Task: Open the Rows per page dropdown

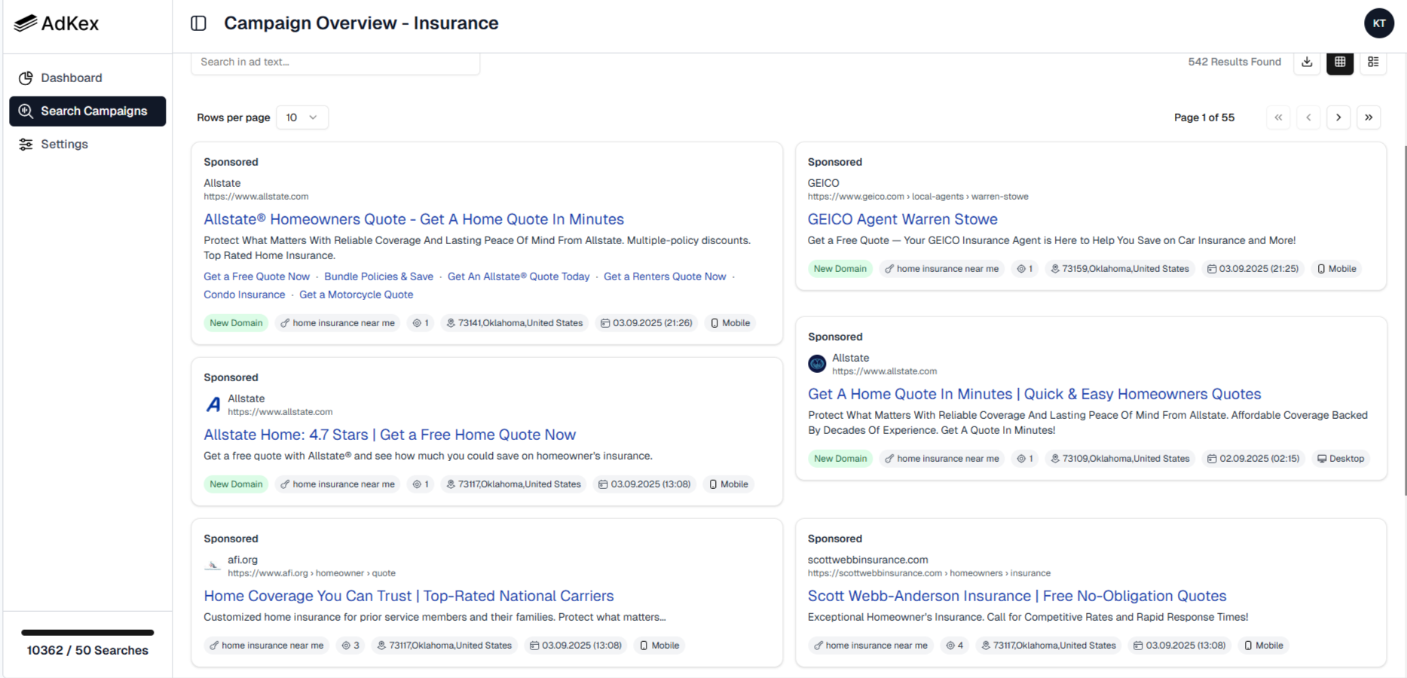Action: [301, 117]
